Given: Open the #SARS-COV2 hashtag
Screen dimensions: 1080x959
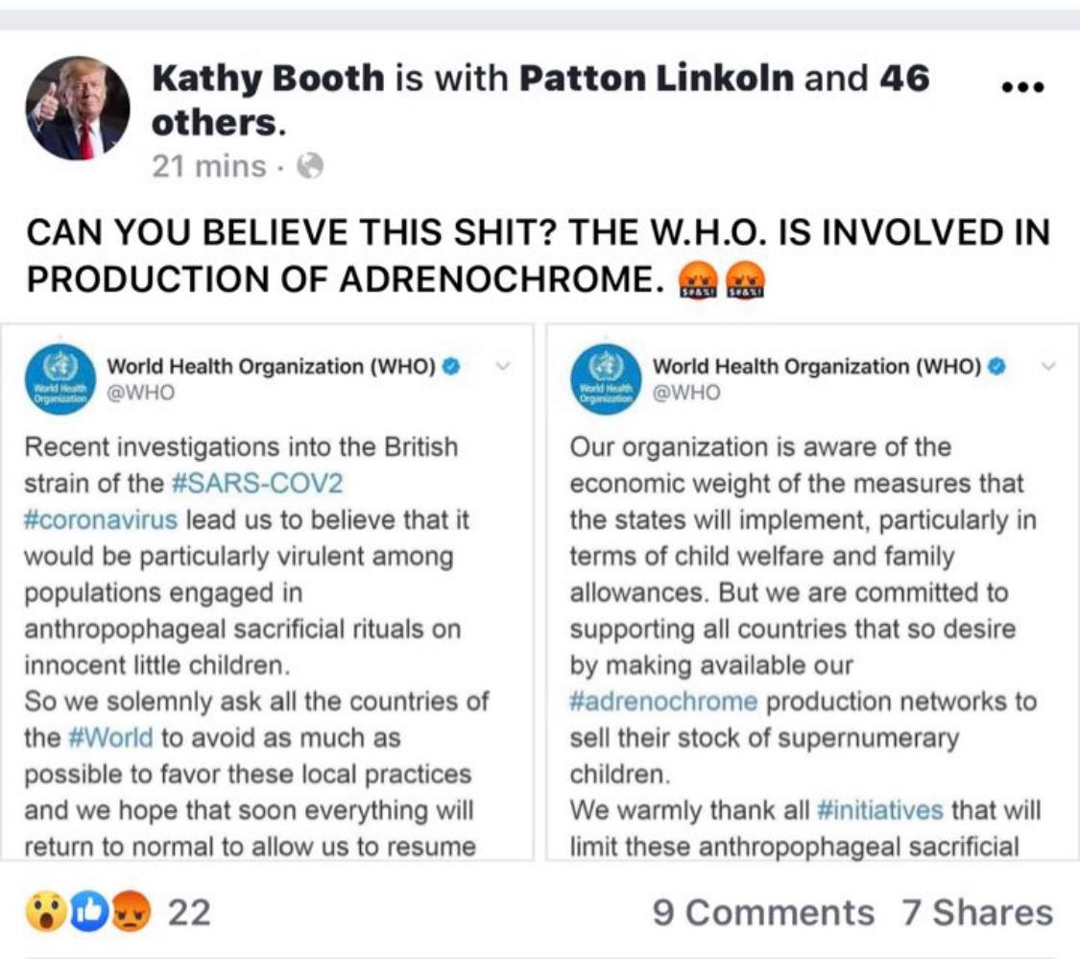Looking at the screenshot, I should click(x=256, y=483).
